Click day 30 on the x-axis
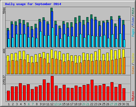The height and width of the screenshot is (107, 136). pos(124,104)
